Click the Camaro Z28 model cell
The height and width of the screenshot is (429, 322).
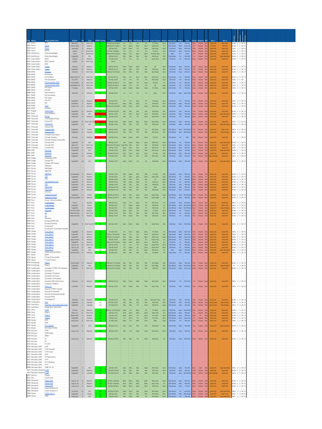click(x=57, y=127)
